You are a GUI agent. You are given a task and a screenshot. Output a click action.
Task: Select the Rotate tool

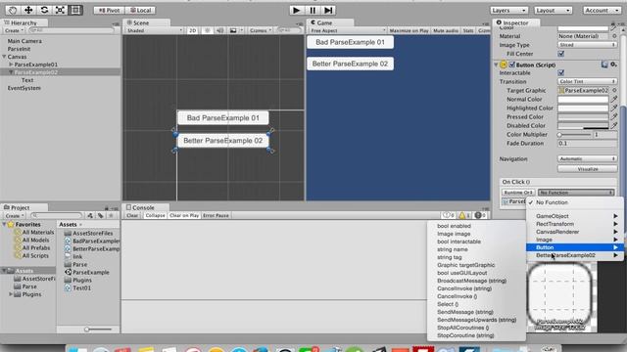(x=44, y=10)
